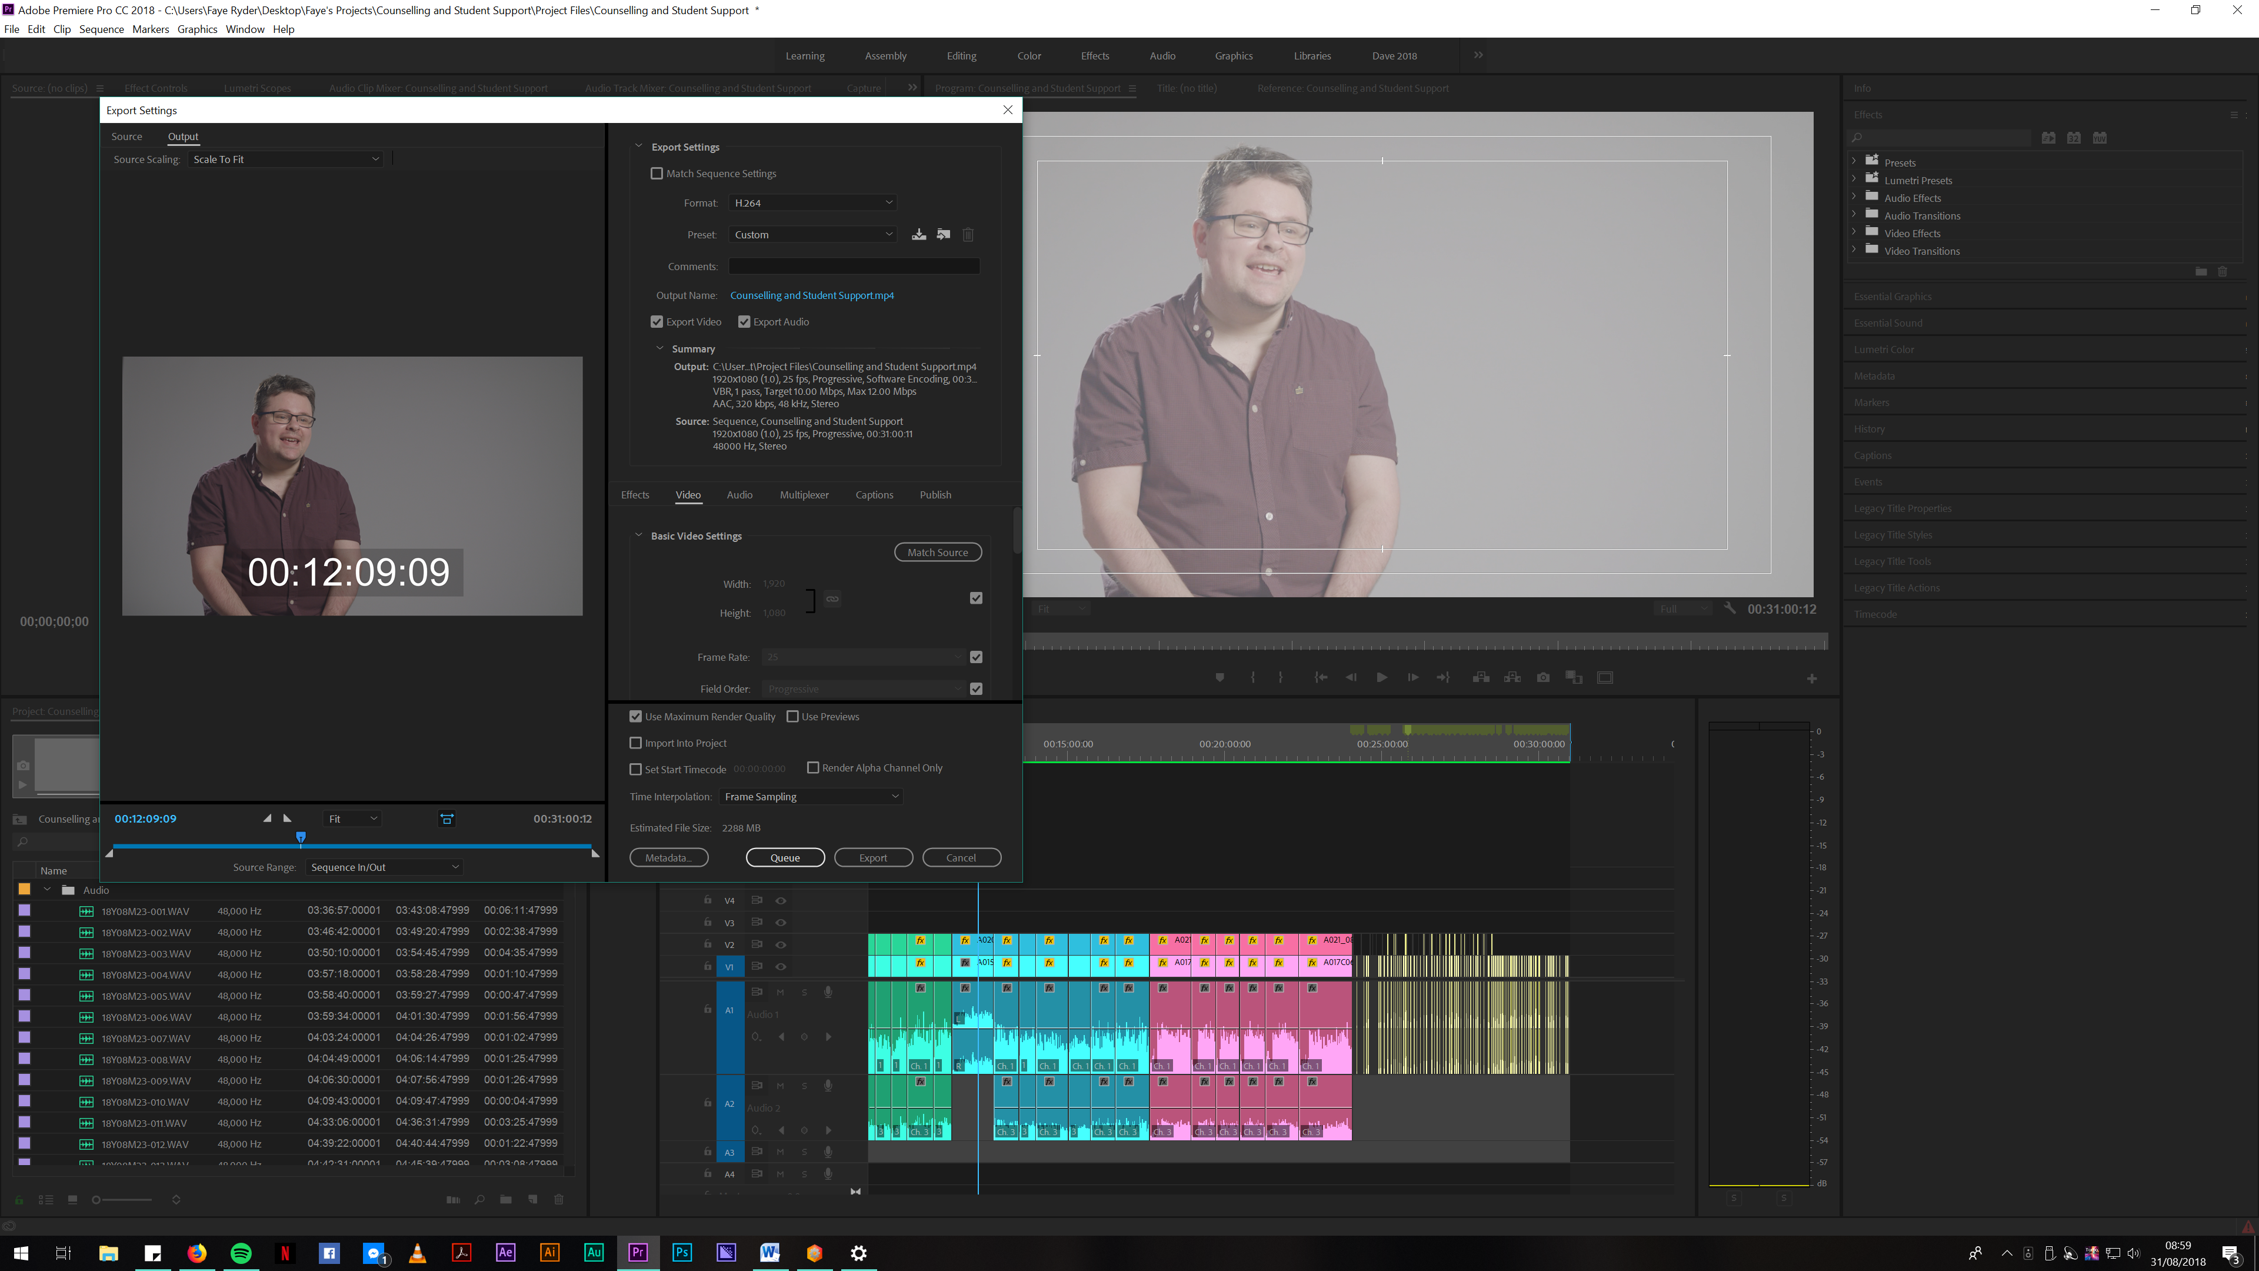
Task: Open the Source Range dropdown
Action: [384, 867]
